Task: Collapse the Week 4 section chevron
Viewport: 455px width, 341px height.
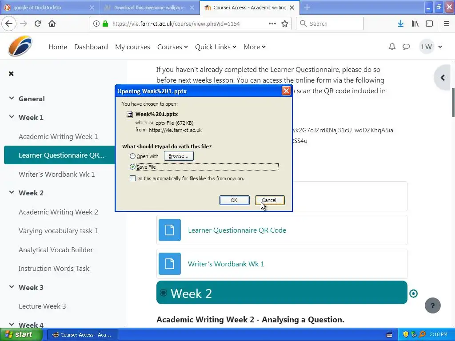Action: click(11, 325)
